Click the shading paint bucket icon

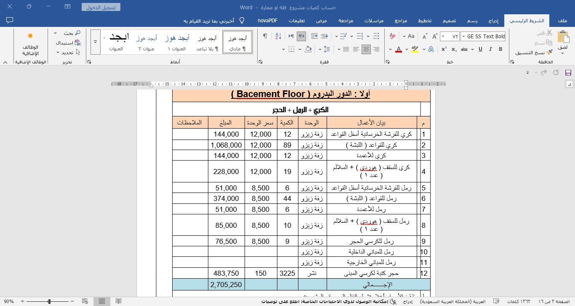pyautogui.click(x=309, y=49)
